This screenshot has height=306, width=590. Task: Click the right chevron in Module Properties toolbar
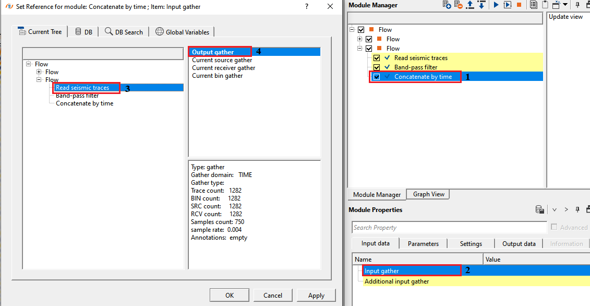pos(566,209)
